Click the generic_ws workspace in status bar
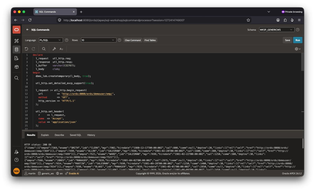315x191 pixels. pos(46,173)
